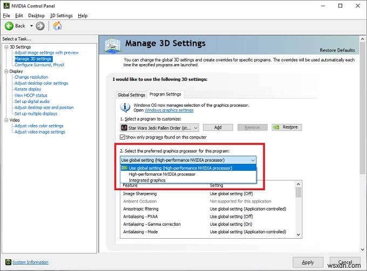Open the Desktop menu

point(36,16)
